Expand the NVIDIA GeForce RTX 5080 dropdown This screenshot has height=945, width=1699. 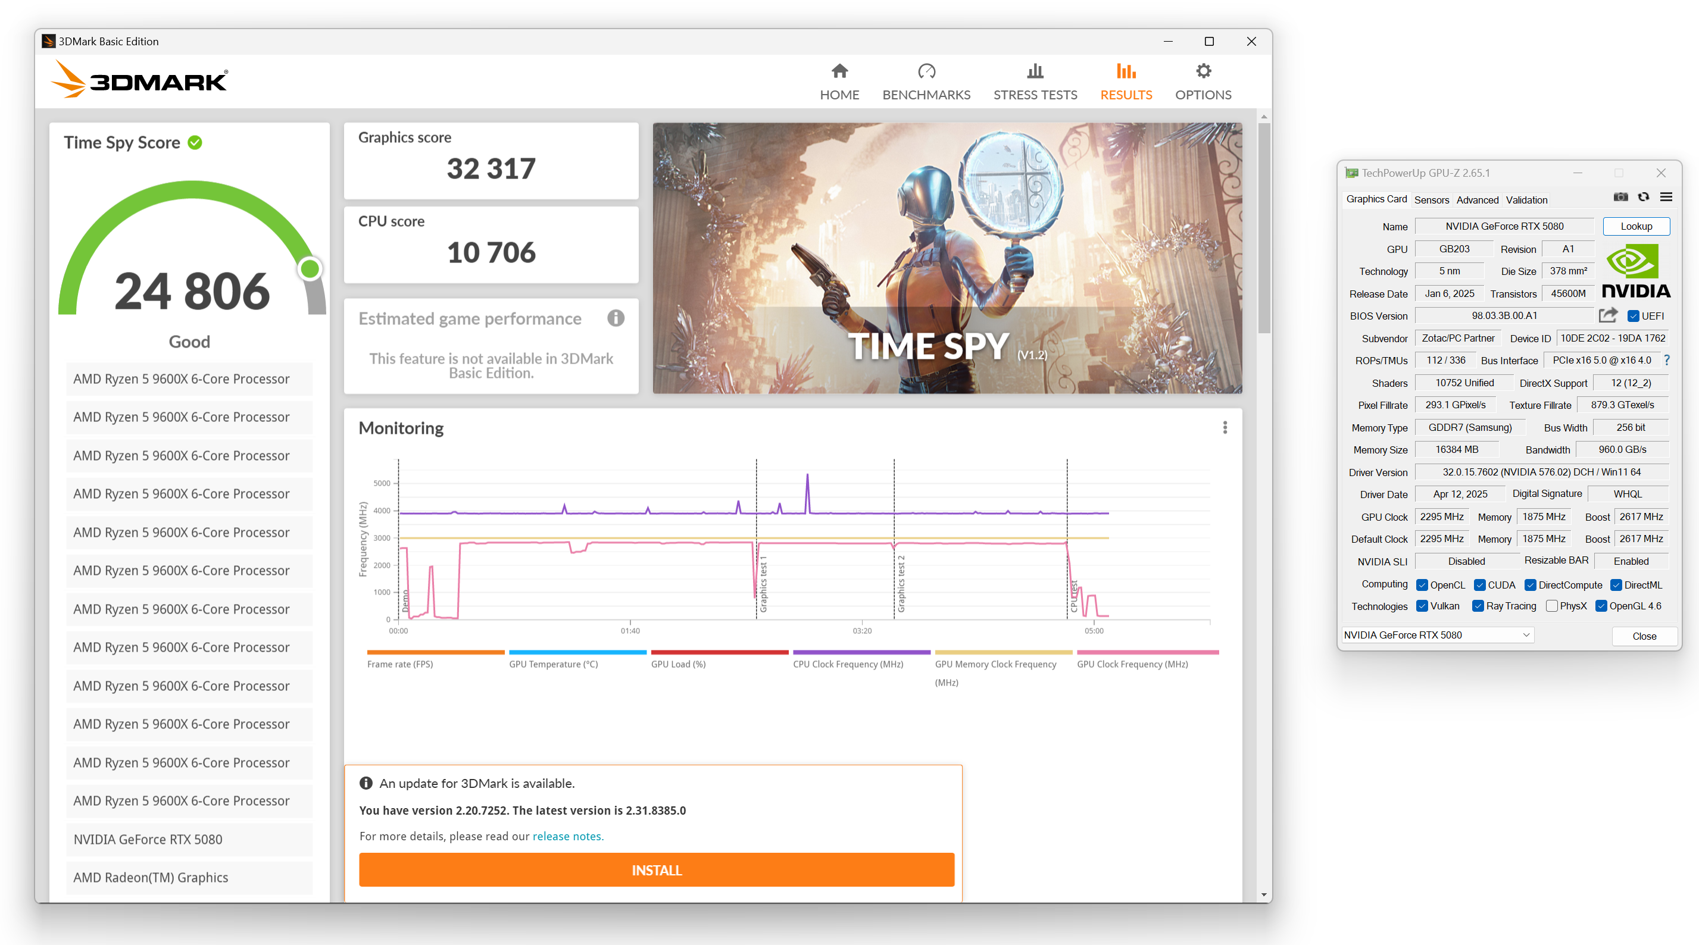pyautogui.click(x=1526, y=635)
